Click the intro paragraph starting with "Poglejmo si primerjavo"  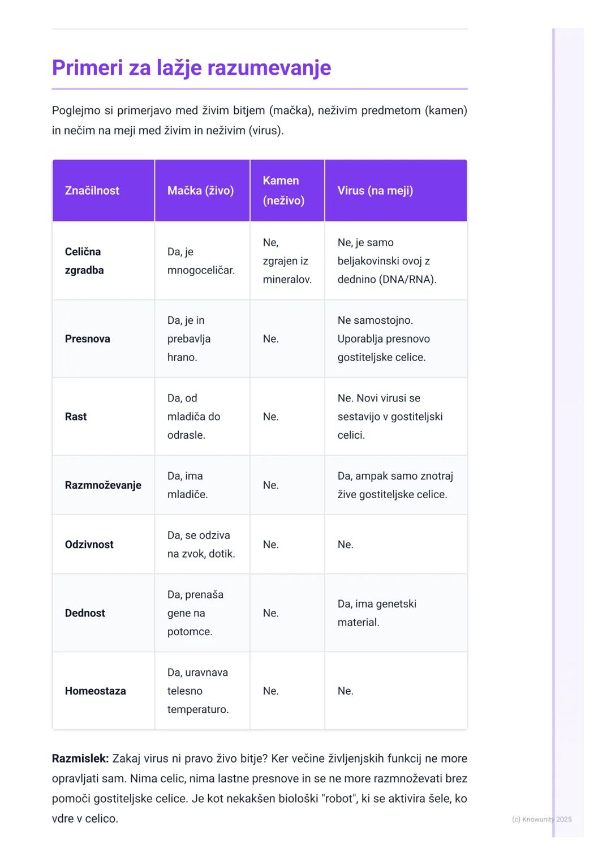pyautogui.click(x=259, y=120)
